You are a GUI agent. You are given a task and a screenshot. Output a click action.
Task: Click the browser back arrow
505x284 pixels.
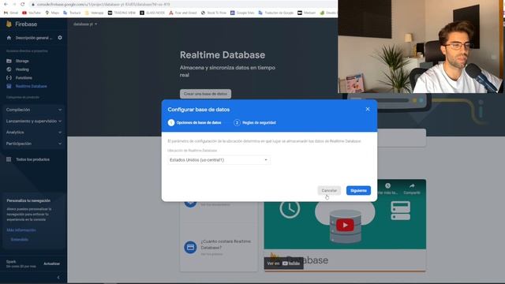(6, 4)
